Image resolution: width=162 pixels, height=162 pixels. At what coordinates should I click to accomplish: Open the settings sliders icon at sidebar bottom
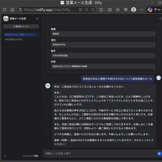tap(5, 156)
